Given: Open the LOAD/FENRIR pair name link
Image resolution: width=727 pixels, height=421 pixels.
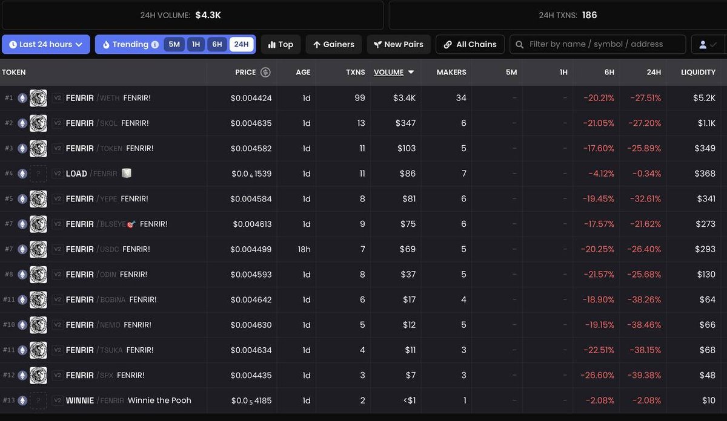Looking at the screenshot, I should 91,174.
